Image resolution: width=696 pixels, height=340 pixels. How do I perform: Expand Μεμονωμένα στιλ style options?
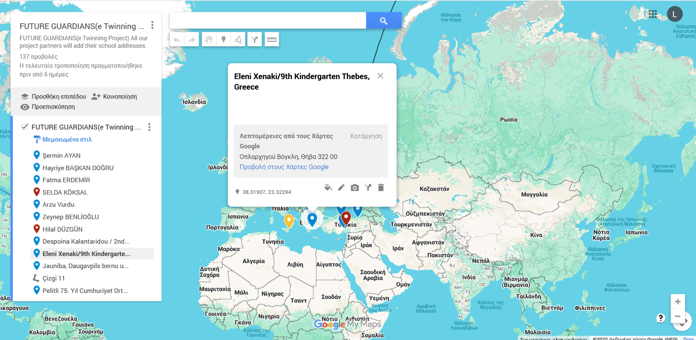coord(67,139)
